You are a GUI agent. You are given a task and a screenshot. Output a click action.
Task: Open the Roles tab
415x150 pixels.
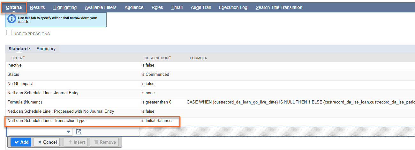[157, 7]
